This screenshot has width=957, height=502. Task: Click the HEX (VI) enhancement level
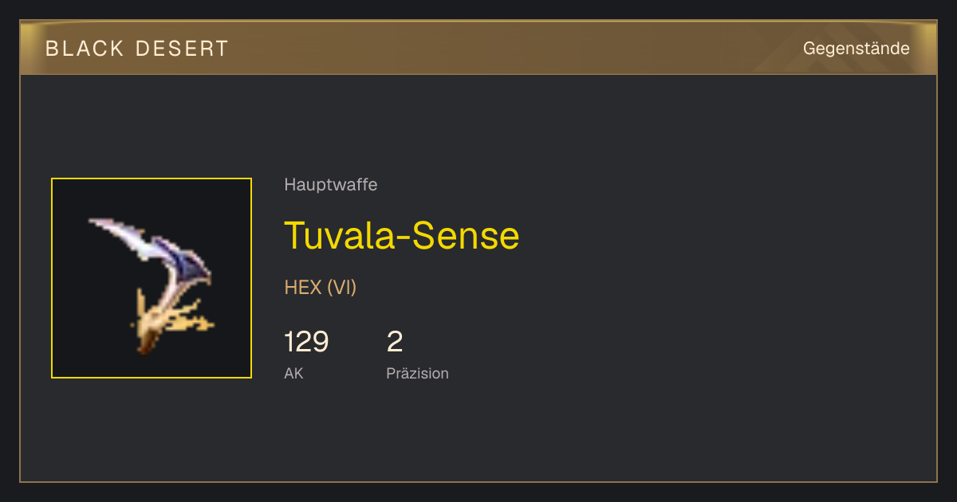321,288
